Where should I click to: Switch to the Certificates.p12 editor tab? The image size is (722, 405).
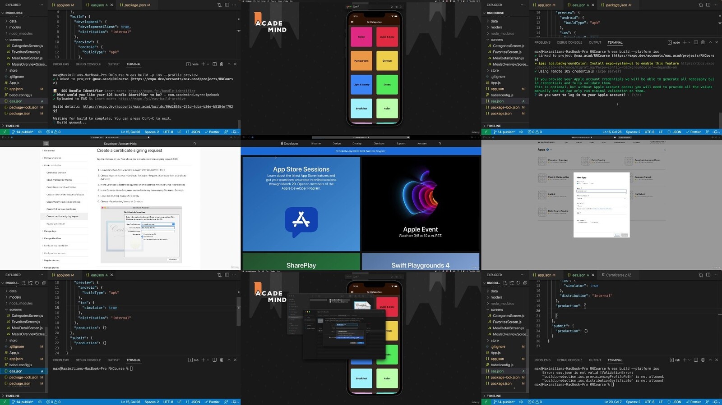click(618, 275)
